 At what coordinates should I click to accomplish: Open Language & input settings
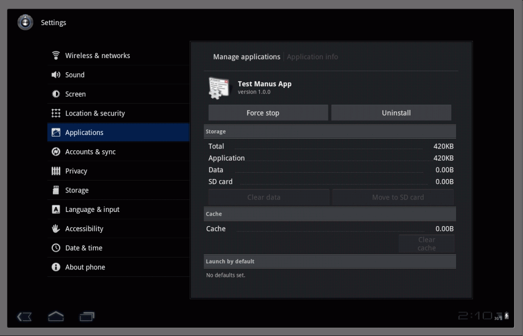click(x=93, y=209)
